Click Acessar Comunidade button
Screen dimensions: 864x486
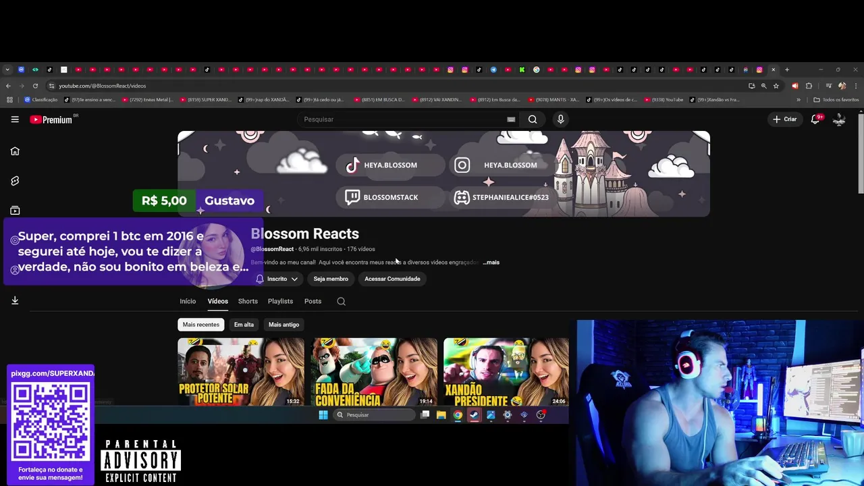coord(392,279)
